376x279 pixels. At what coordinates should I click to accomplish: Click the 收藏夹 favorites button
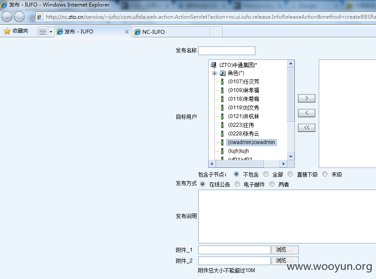(16, 31)
